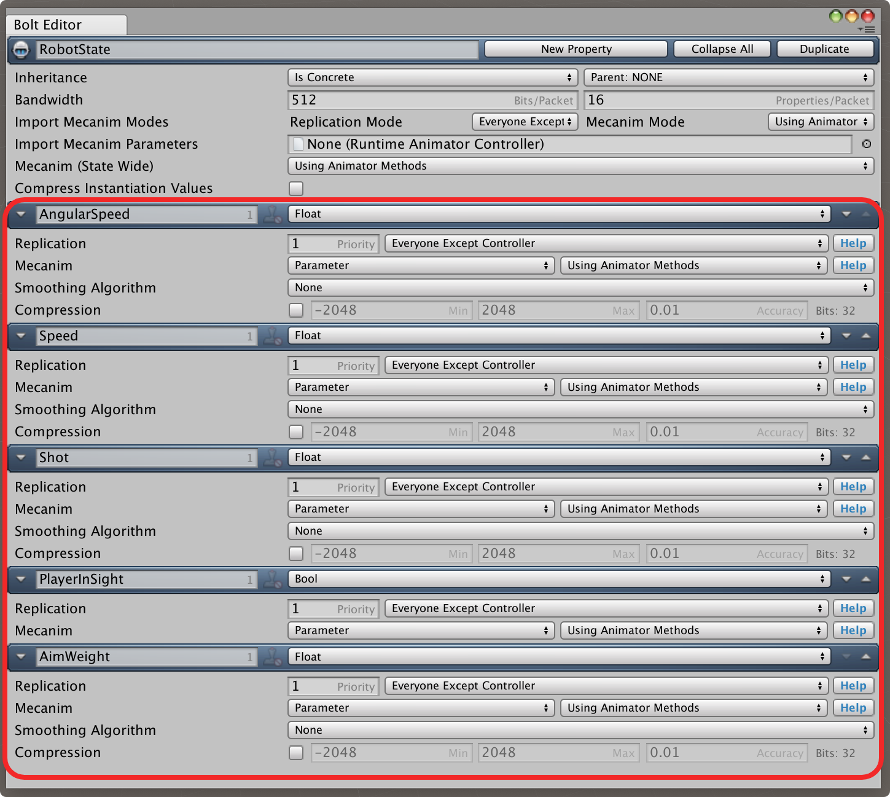Enable Compression checkbox for AimWeight
The height and width of the screenshot is (797, 890).
pyautogui.click(x=296, y=753)
